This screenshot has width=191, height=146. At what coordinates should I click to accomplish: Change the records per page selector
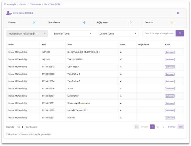(x=20, y=127)
